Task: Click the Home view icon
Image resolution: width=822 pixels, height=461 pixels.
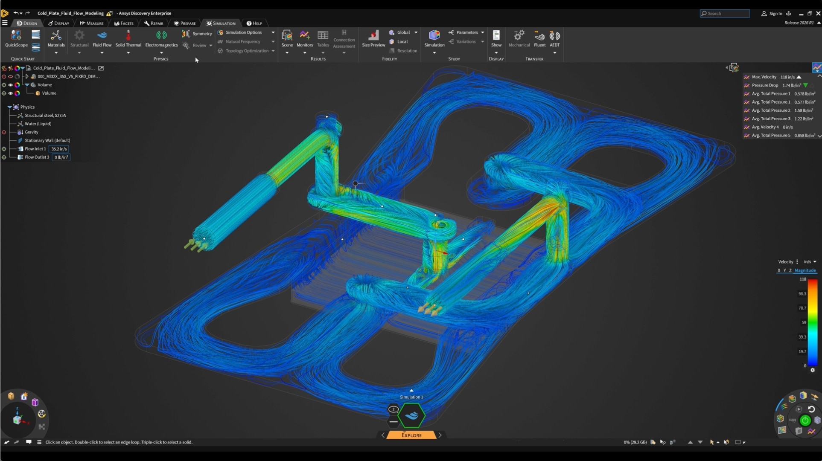Action: point(24,396)
